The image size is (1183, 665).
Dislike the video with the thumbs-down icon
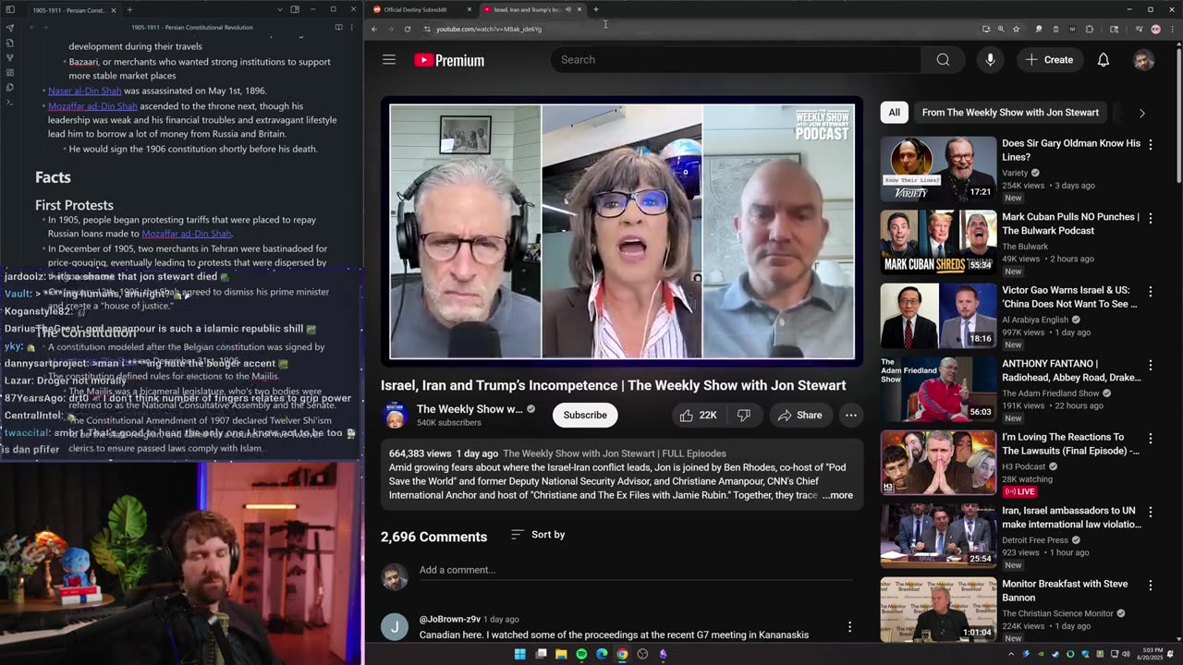click(744, 416)
